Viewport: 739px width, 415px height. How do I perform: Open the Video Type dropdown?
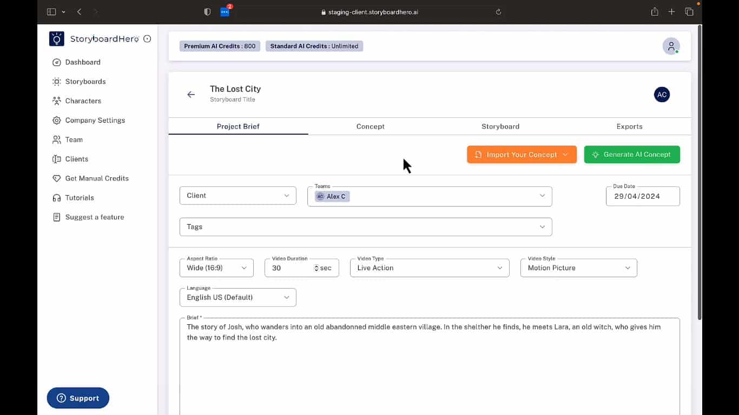coord(430,268)
